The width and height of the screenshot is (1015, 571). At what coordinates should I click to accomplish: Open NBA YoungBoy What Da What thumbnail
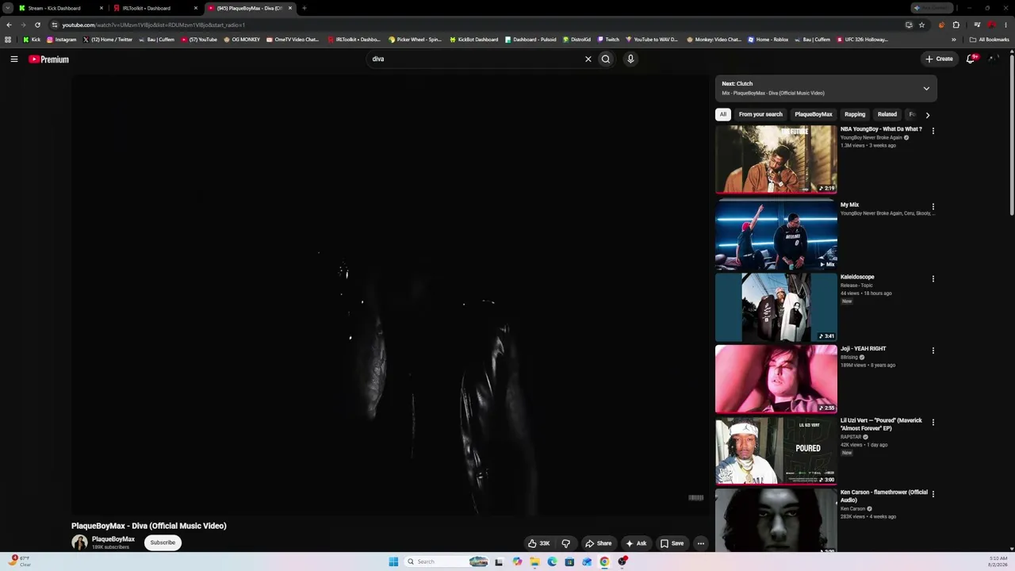(x=776, y=159)
